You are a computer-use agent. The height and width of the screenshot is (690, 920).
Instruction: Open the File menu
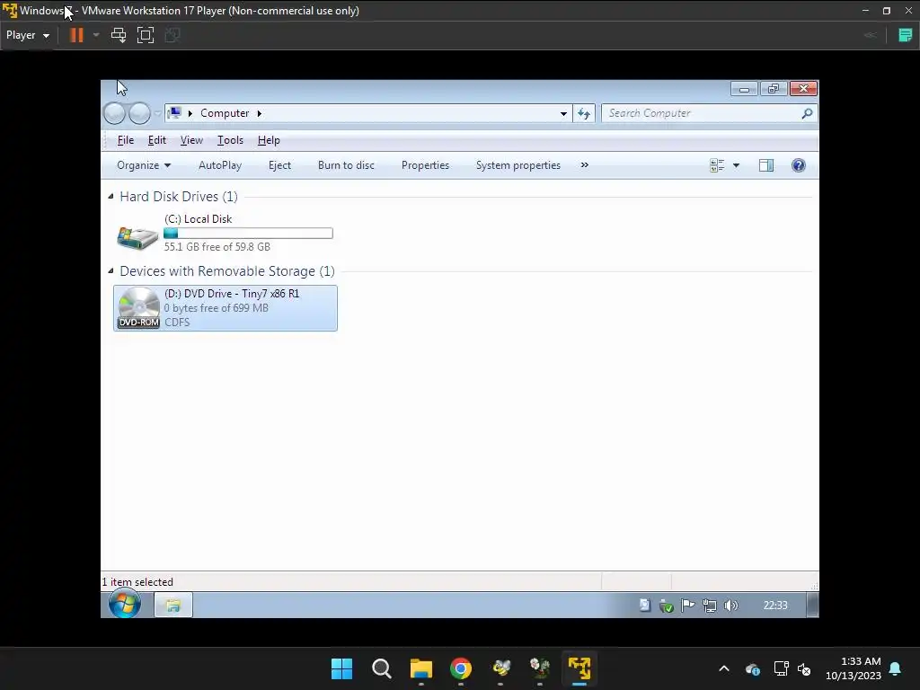tap(126, 140)
